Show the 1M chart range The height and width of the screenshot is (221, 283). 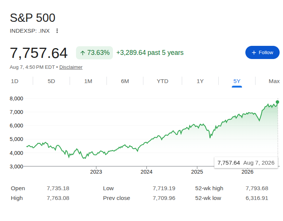tap(88, 81)
